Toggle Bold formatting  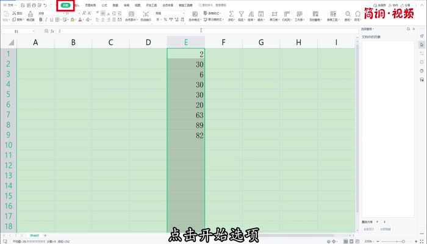pyautogui.click(x=41, y=20)
